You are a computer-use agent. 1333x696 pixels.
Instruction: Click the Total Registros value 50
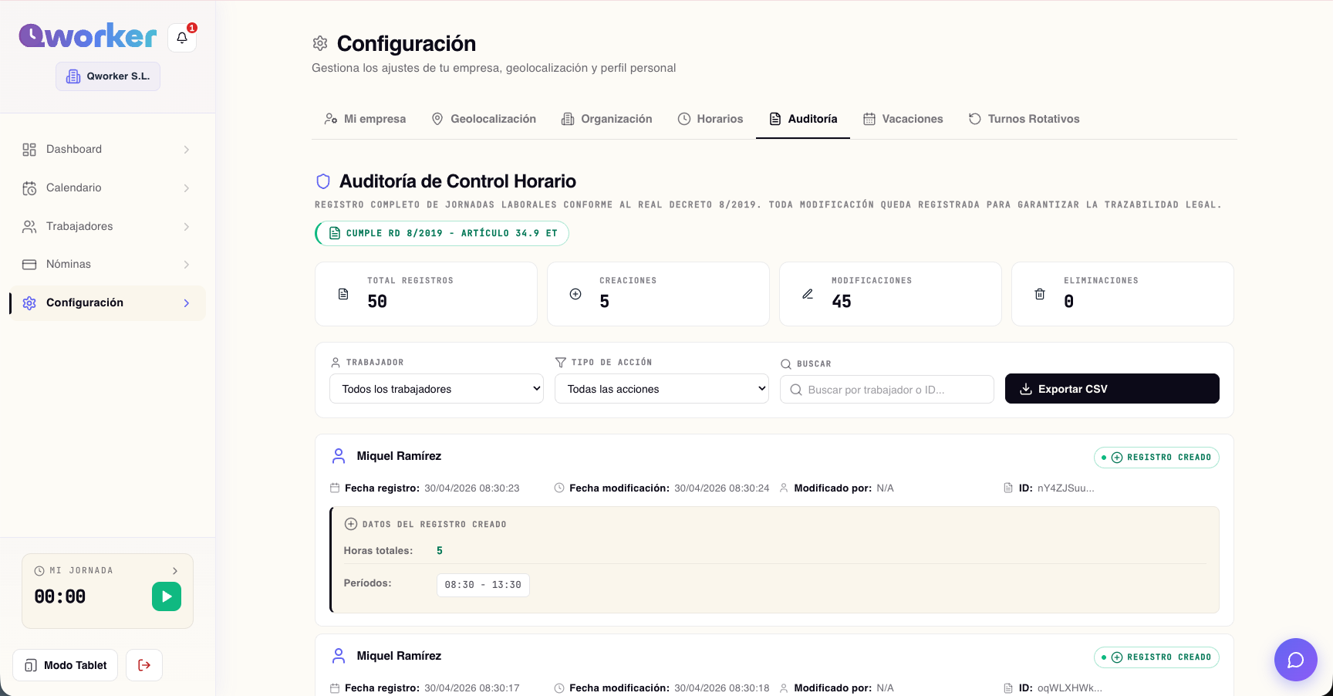[x=377, y=302]
